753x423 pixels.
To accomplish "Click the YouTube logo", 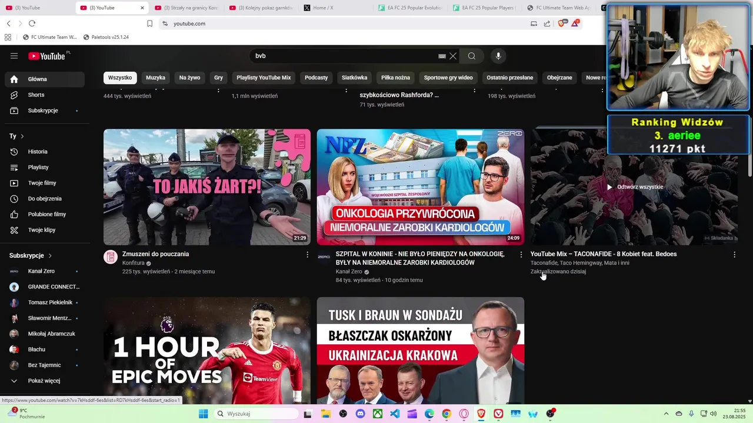I will tap(47, 56).
